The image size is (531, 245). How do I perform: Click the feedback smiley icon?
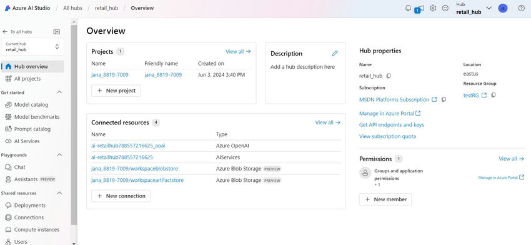pos(445,8)
